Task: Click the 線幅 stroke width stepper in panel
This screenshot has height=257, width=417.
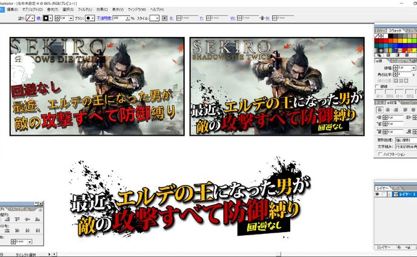Action: pyautogui.click(x=395, y=68)
